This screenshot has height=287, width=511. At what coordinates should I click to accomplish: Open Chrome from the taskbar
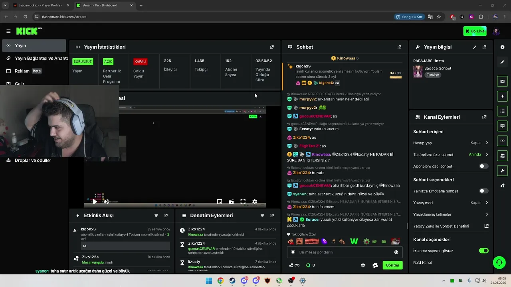pyautogui.click(x=220, y=281)
